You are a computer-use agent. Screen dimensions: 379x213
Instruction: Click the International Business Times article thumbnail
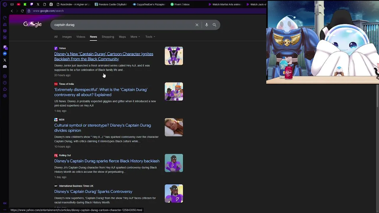tap(174, 193)
